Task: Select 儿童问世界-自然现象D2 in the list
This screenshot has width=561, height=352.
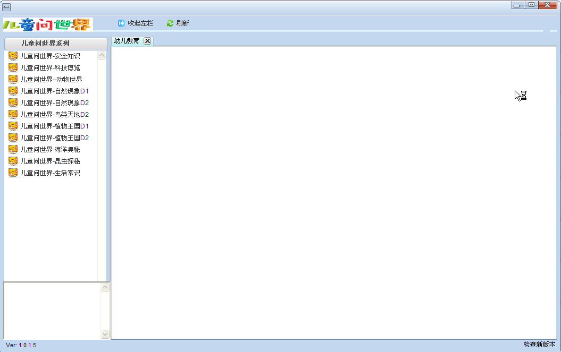Action: pyautogui.click(x=54, y=102)
